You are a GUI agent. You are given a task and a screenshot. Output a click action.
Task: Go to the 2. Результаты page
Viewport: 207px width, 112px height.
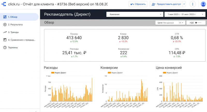coord(15,24)
